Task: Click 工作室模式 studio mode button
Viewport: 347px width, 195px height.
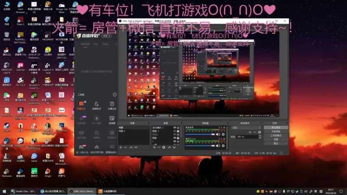Action: (276, 136)
